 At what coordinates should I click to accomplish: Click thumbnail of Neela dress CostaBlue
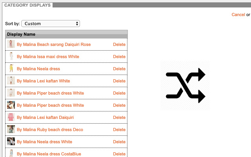pos(11,153)
